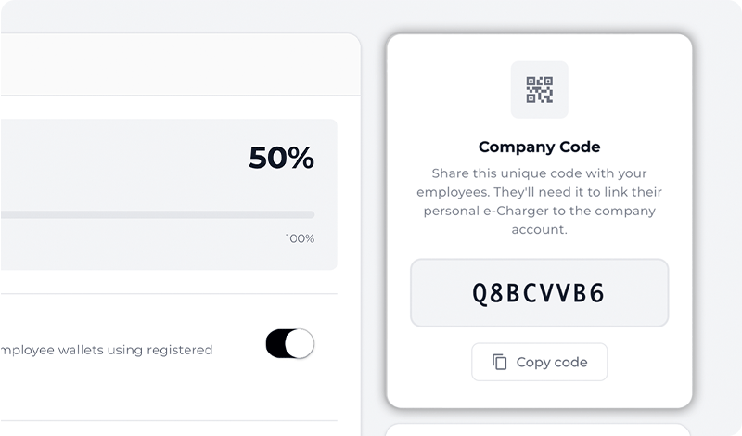Click the dark track of the toggle switch
The image size is (742, 436).
coord(276,344)
